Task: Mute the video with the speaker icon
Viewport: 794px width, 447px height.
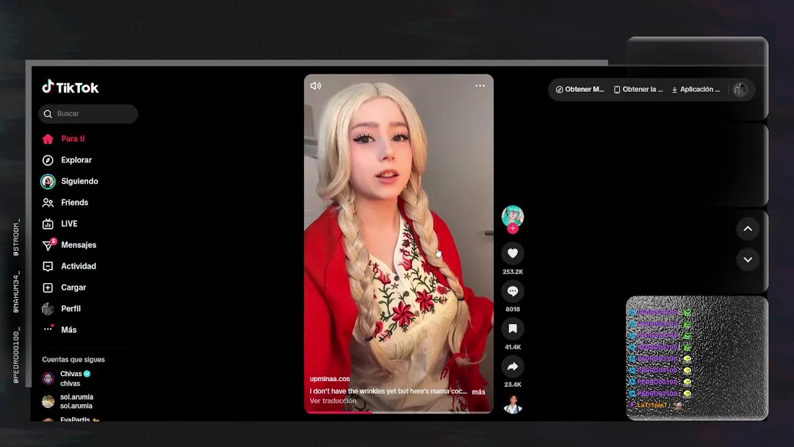Action: 316,86
